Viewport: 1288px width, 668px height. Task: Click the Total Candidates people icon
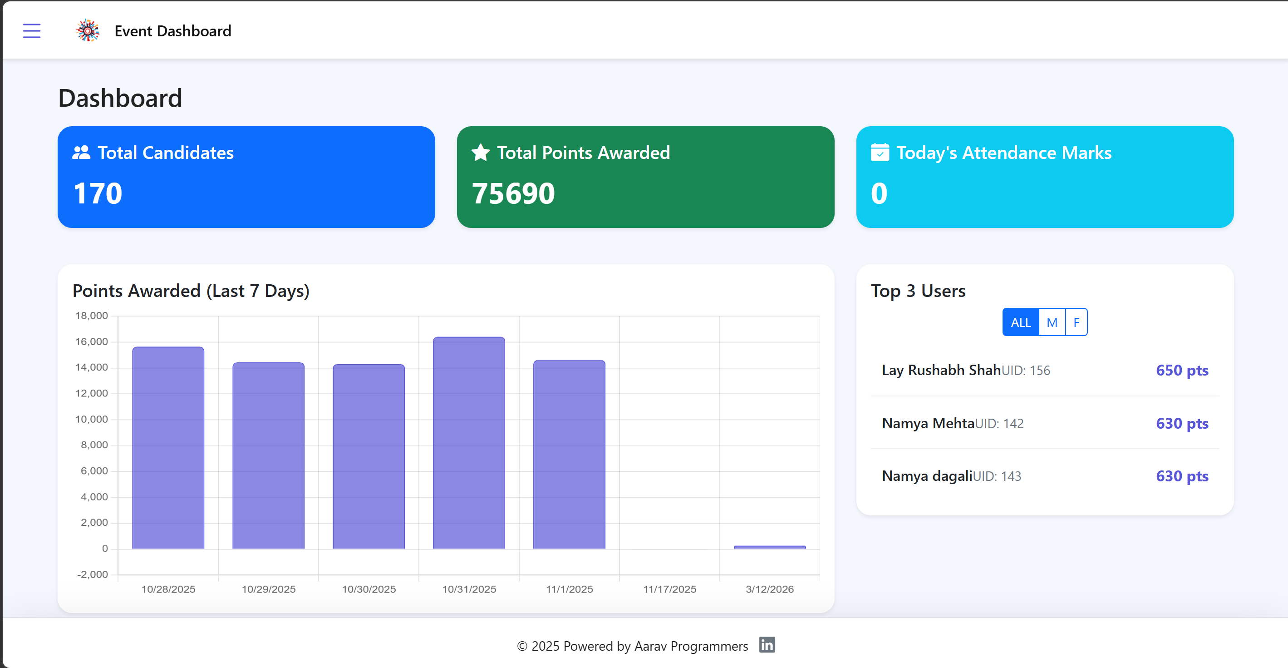pyautogui.click(x=81, y=153)
